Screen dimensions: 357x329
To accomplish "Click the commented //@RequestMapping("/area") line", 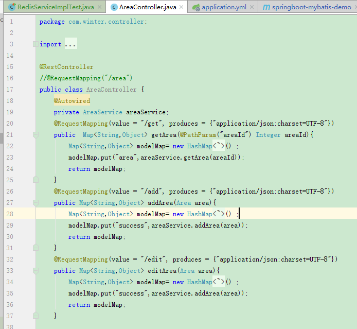I will [86, 78].
